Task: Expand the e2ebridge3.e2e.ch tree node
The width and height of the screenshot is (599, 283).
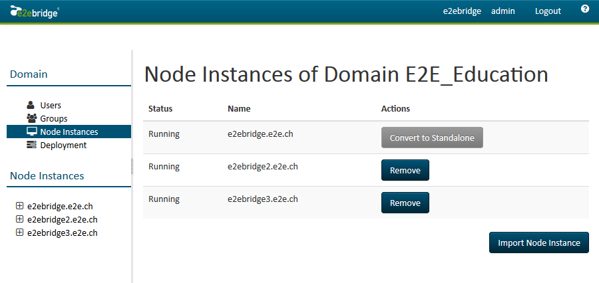Action: coord(19,233)
